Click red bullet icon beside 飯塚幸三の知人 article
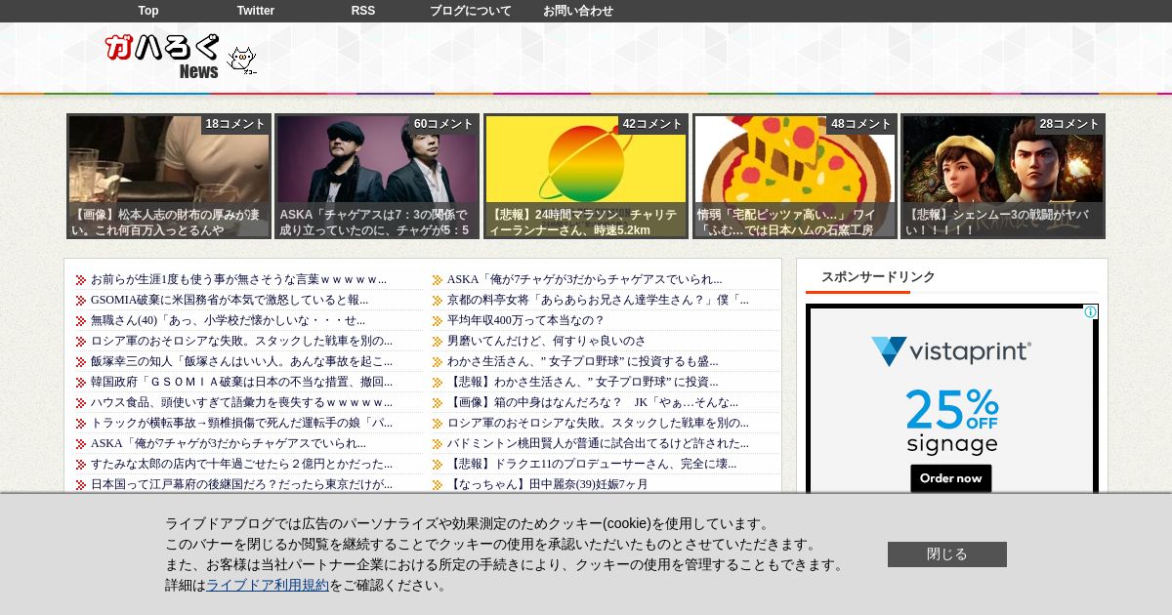 (81, 362)
